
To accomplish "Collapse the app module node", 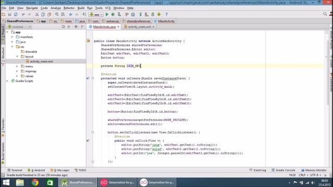I will coord(7,32).
